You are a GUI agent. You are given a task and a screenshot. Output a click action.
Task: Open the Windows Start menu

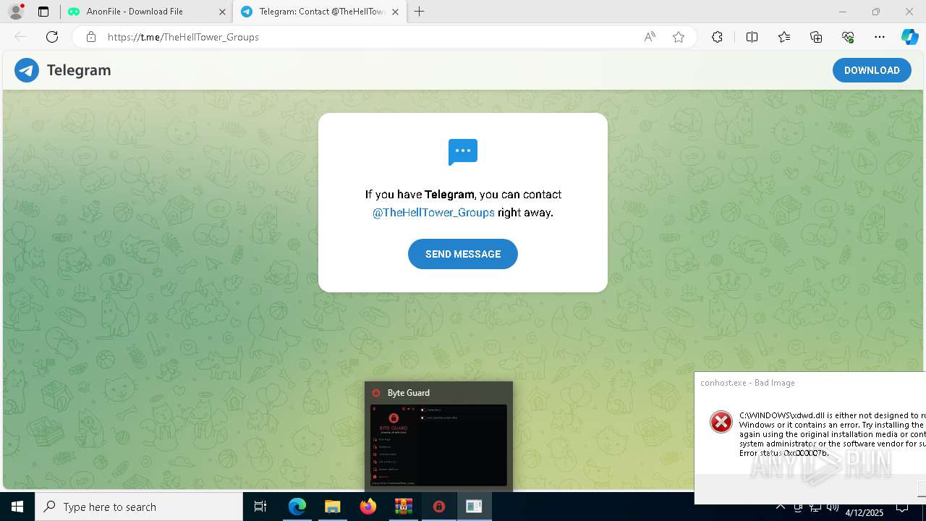pyautogui.click(x=17, y=507)
